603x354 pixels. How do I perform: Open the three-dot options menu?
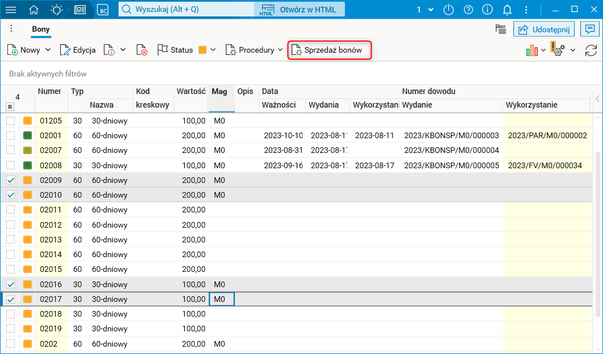click(11, 29)
